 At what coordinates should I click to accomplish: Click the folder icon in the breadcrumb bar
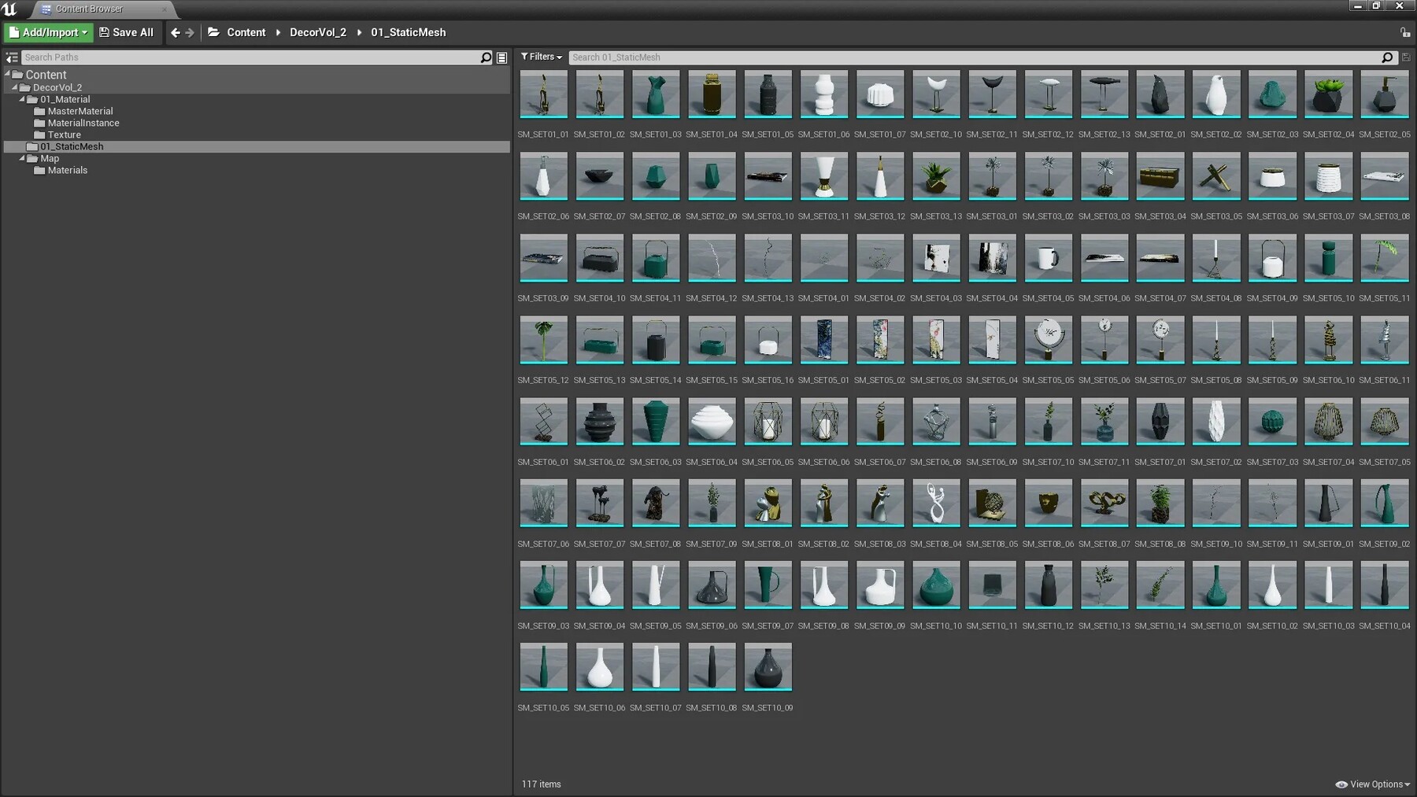click(213, 32)
